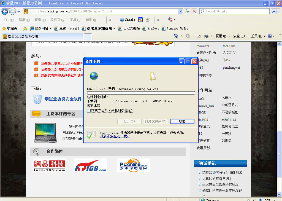The image size is (282, 201).
Task: Click the URL address bar
Action: [104, 11]
